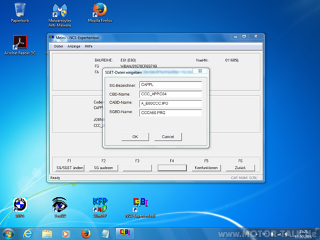
Task: Select the Mozilla Firefox desktop shortcut
Action: click(100, 12)
